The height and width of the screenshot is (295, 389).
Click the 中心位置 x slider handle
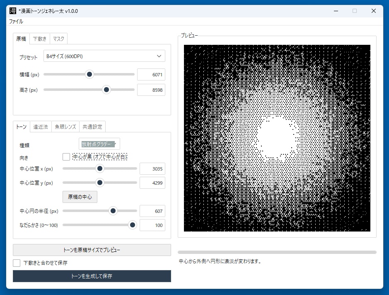[x=100, y=169]
